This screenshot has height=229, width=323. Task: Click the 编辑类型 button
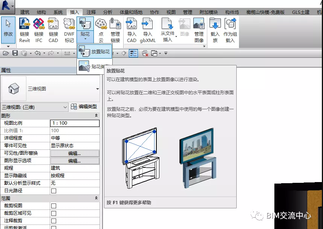tap(84, 107)
